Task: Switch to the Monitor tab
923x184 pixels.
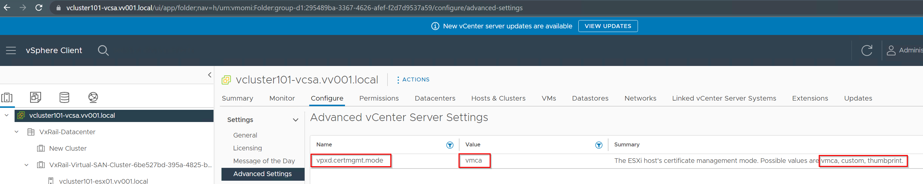Action: pyautogui.click(x=282, y=98)
